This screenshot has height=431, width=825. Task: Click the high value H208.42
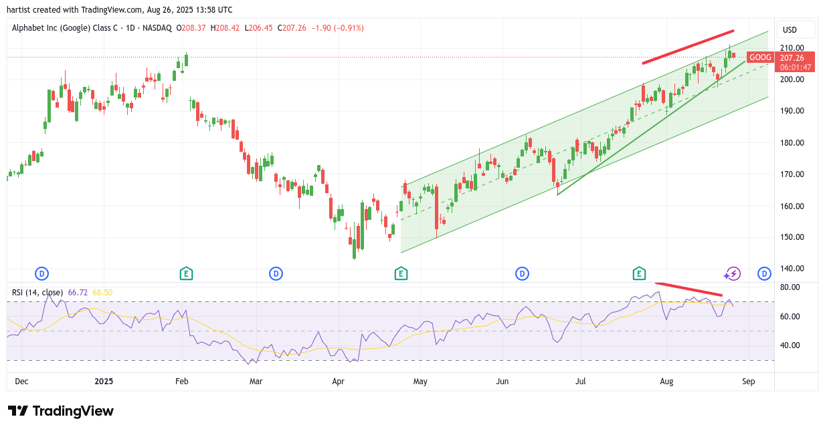pyautogui.click(x=223, y=28)
